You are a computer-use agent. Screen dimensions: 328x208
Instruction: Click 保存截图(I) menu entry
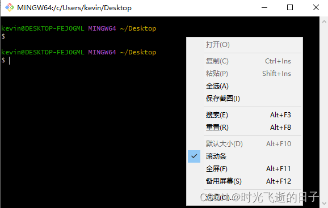click(x=245, y=99)
